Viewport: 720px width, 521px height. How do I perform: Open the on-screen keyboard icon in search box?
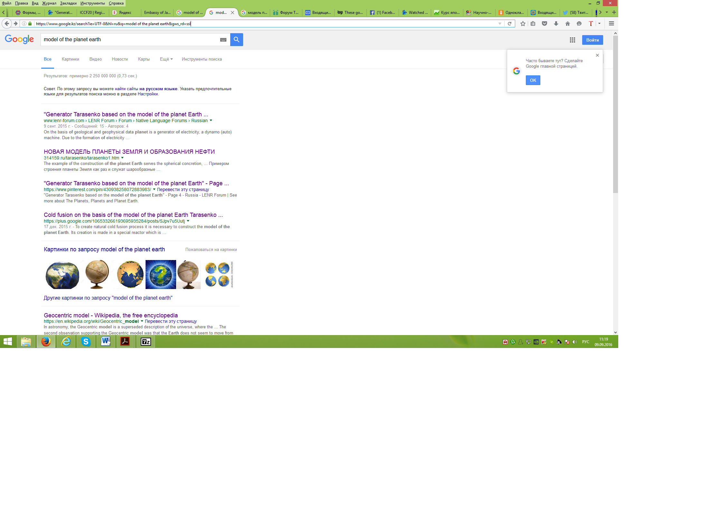click(x=223, y=40)
